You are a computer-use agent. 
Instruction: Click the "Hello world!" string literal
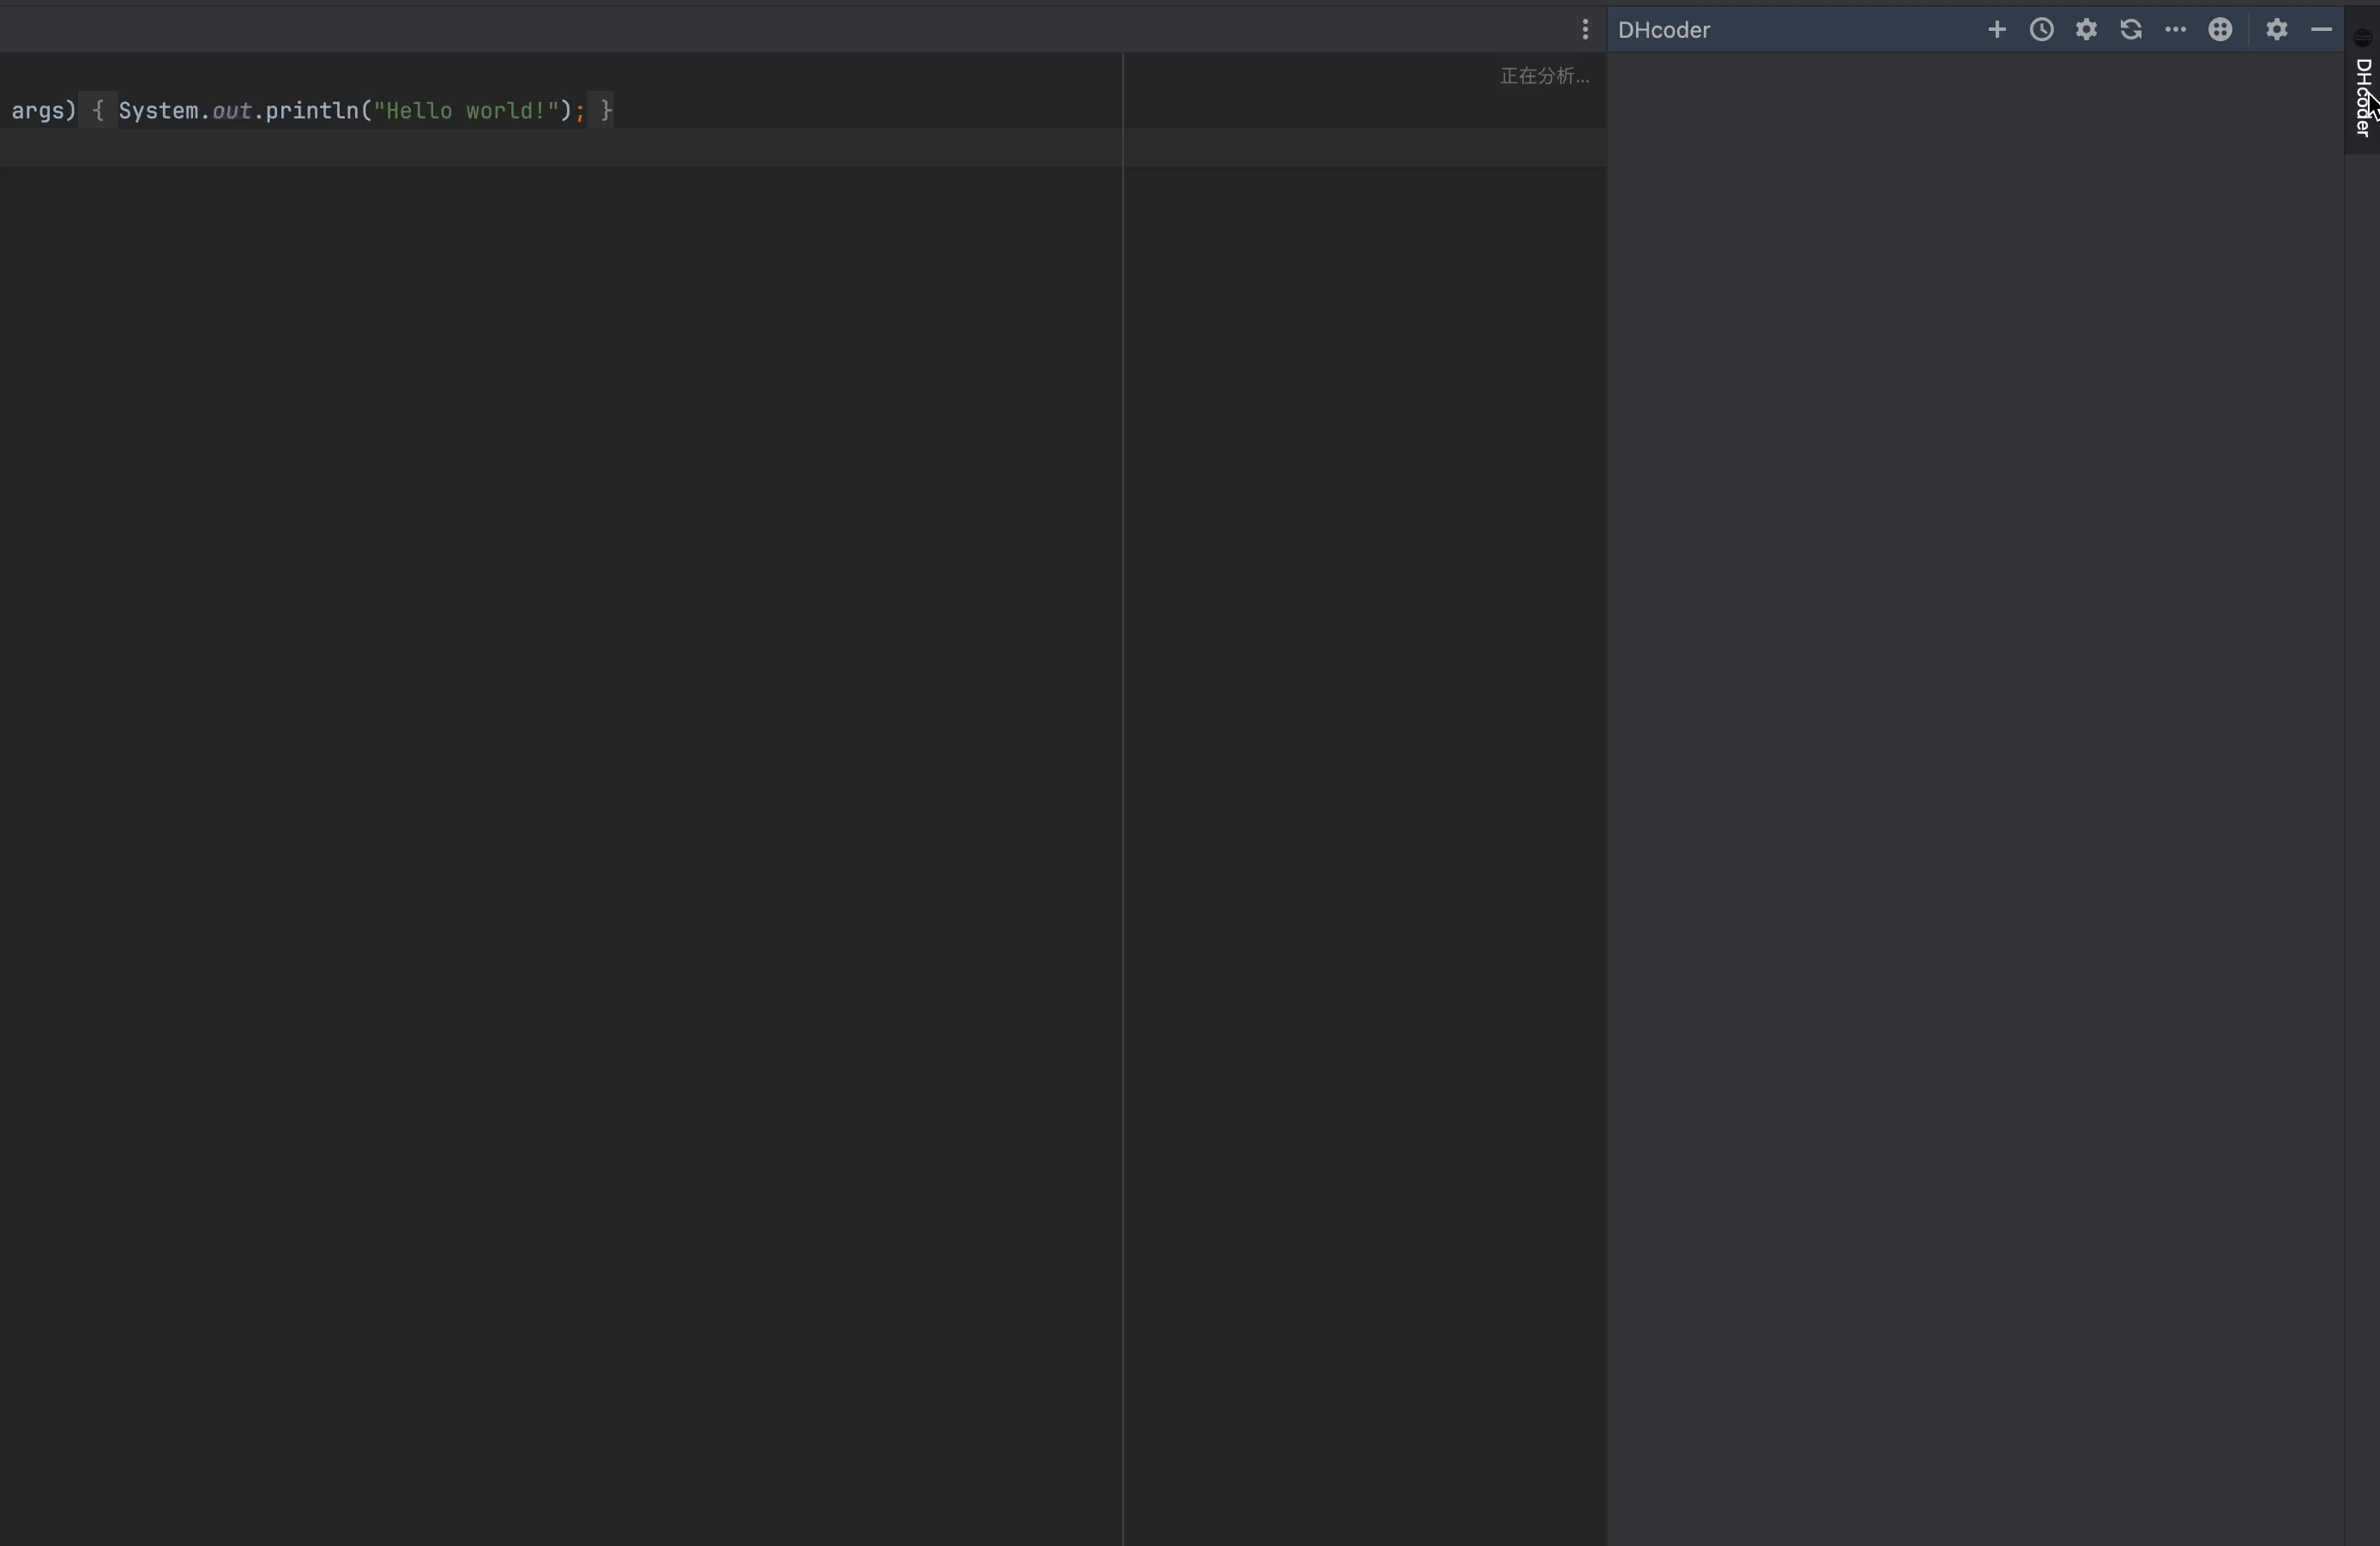(x=465, y=110)
